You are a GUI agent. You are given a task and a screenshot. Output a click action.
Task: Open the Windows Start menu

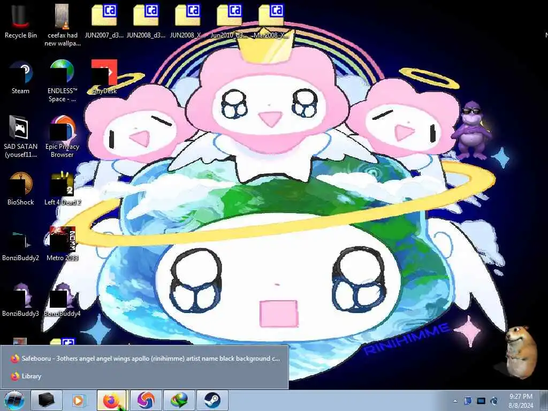[x=14, y=400]
